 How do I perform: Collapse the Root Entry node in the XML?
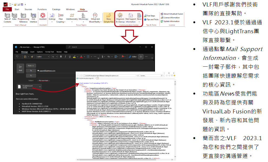pyautogui.click(x=80, y=87)
